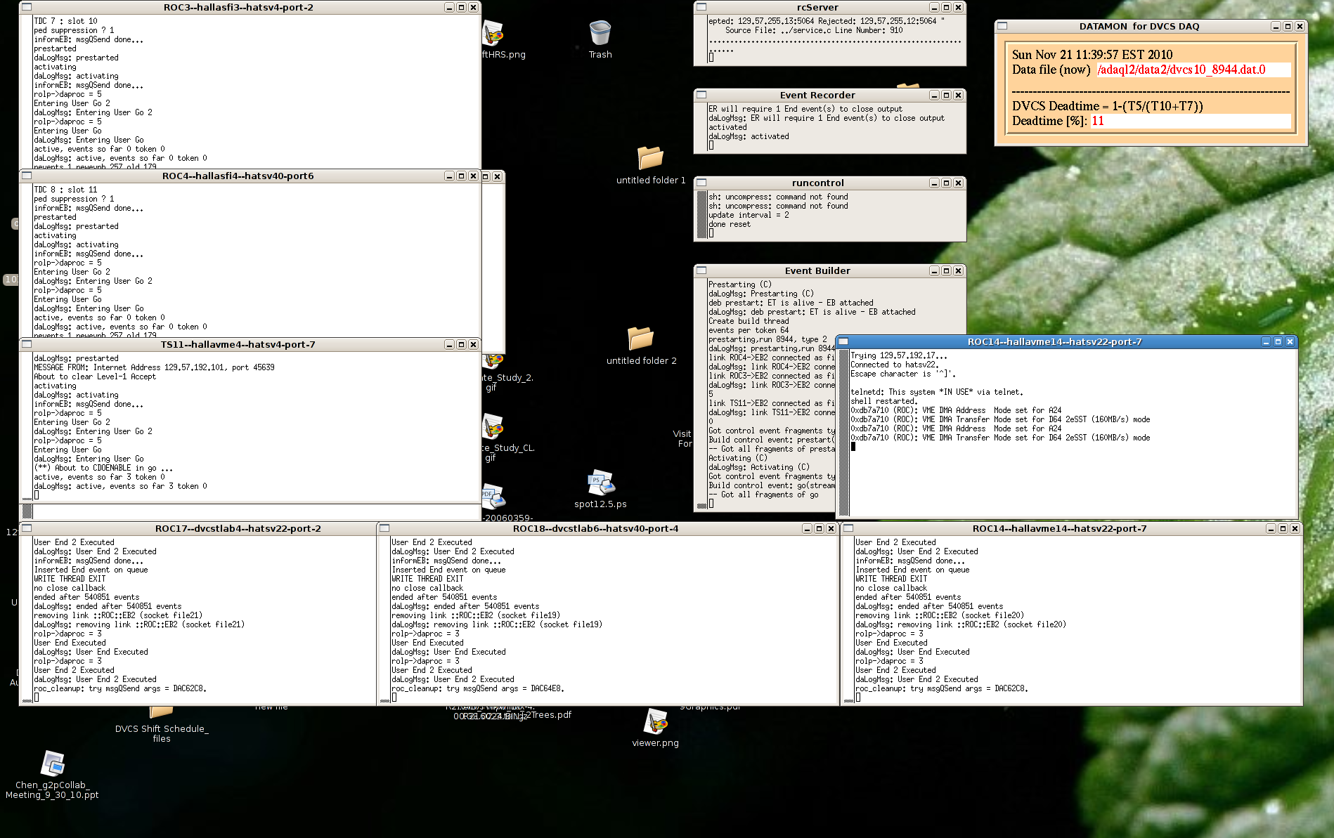The width and height of the screenshot is (1334, 838).
Task: Click 'roc_cleanup: try msgQSend' line in ROC18
Action: coord(478,688)
